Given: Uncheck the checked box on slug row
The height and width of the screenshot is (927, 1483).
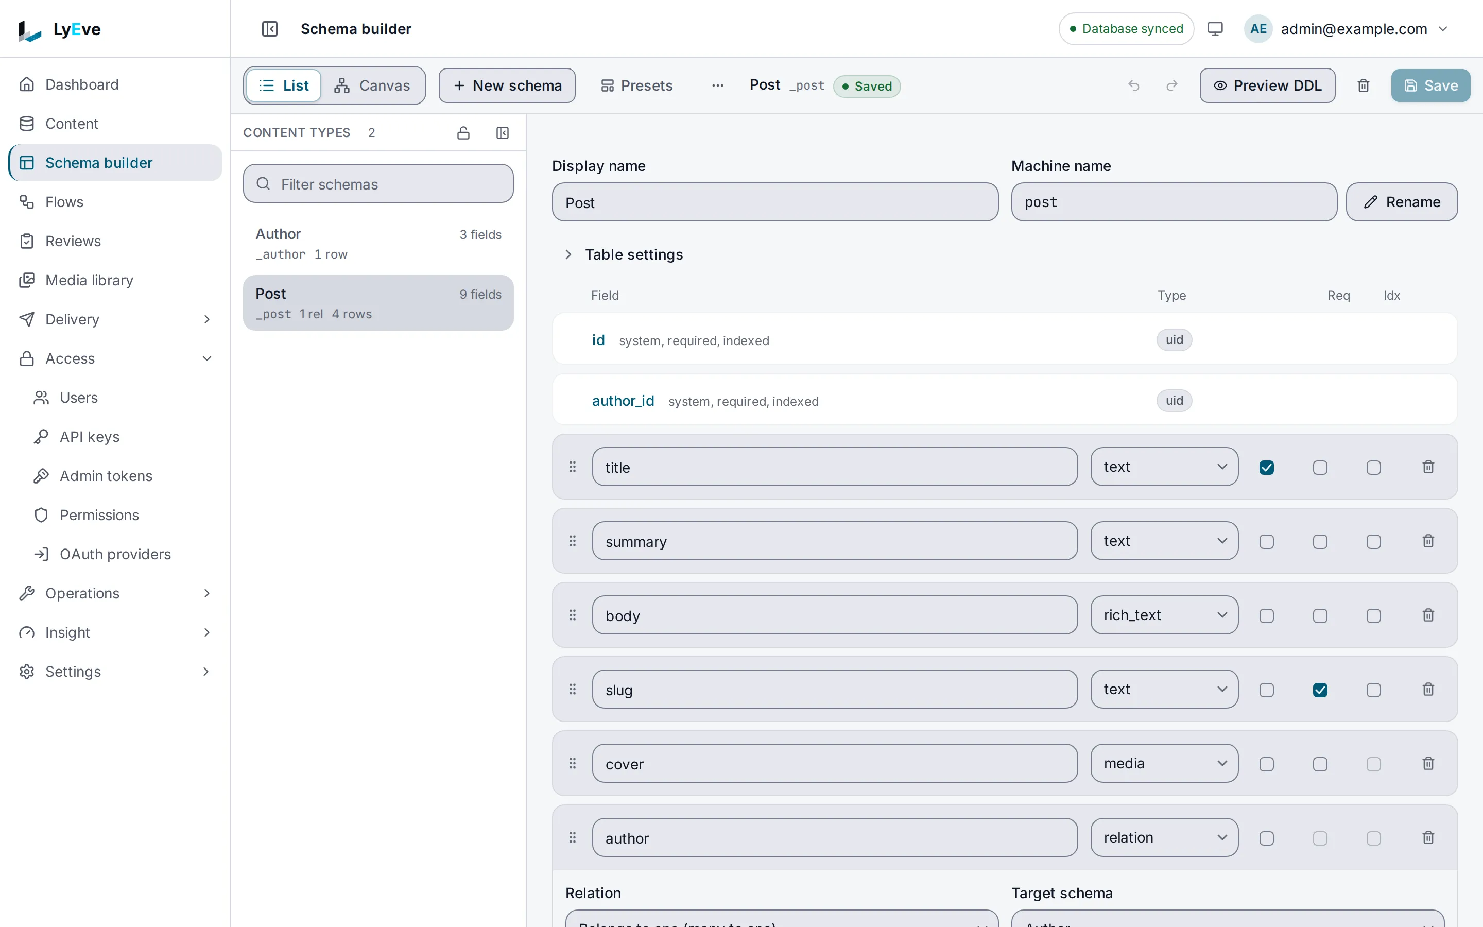Looking at the screenshot, I should coord(1320,690).
